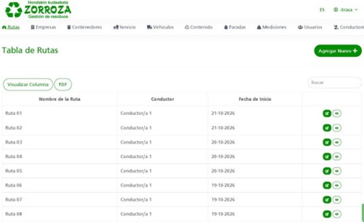View details of Ruta 02 with eye icon
Viewport: 364px width, 222px height.
click(337, 128)
